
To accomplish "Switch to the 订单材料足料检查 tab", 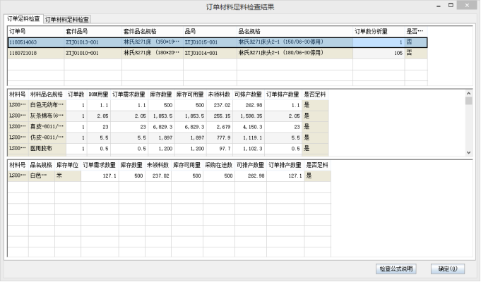I will 67,20.
